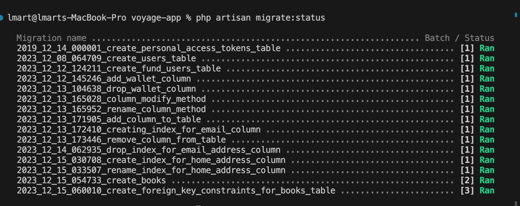The height and width of the screenshot is (206, 520).
Task: Click the "Batch / Status" column header
Action: coord(459,38)
